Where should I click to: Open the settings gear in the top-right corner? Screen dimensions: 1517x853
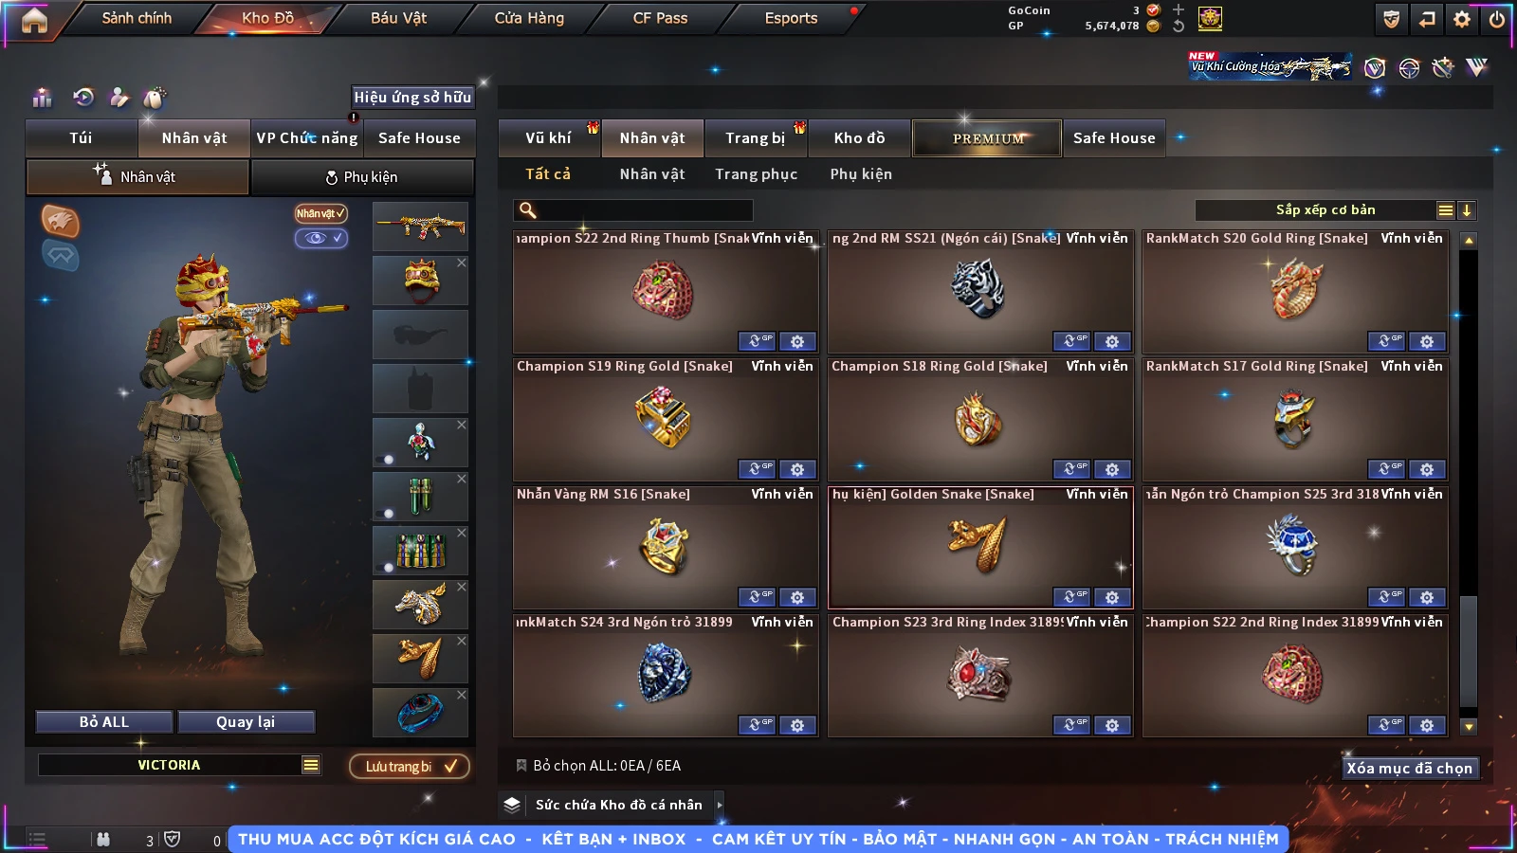click(x=1462, y=19)
